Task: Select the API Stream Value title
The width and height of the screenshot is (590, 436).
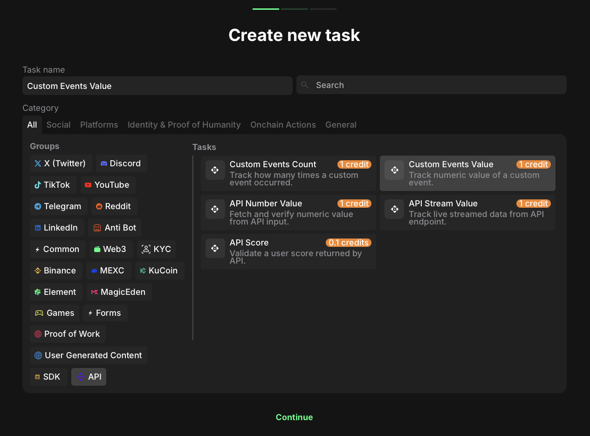Action: point(443,204)
